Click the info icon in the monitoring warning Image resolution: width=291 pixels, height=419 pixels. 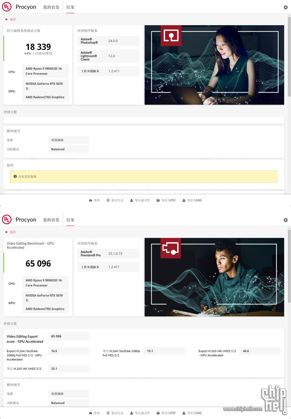click(x=15, y=176)
